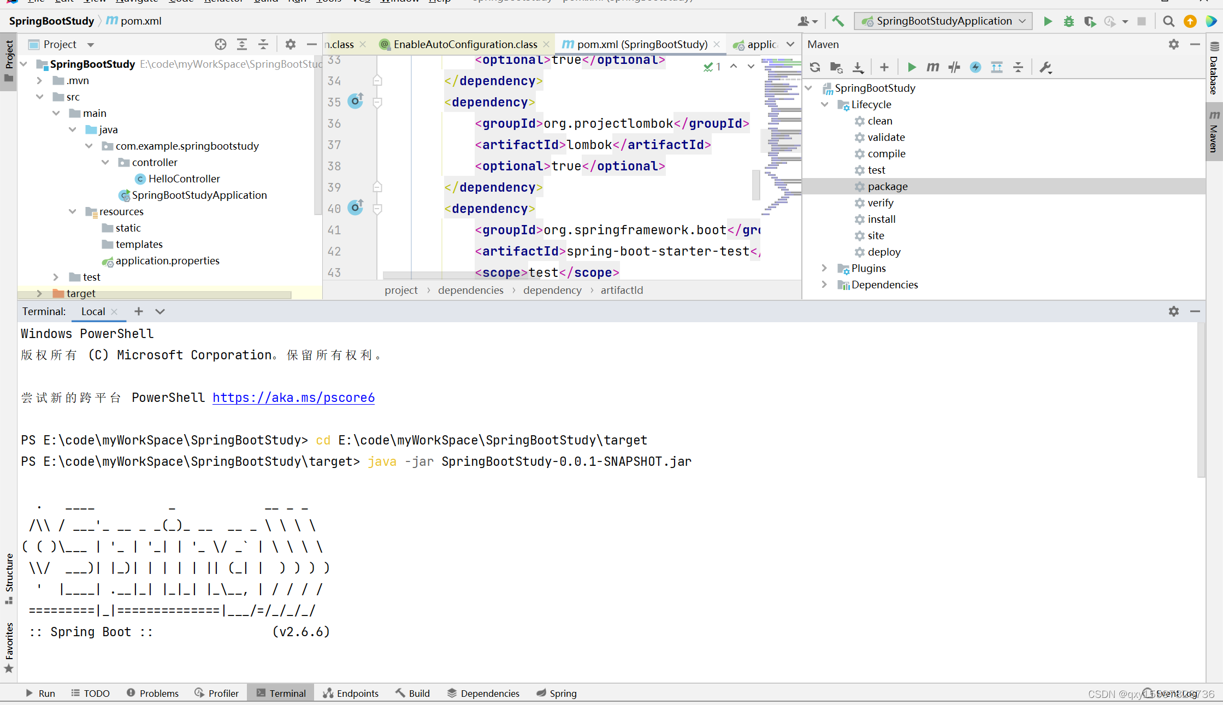Open Maven panel gear options
The image size is (1223, 705).
click(1174, 44)
